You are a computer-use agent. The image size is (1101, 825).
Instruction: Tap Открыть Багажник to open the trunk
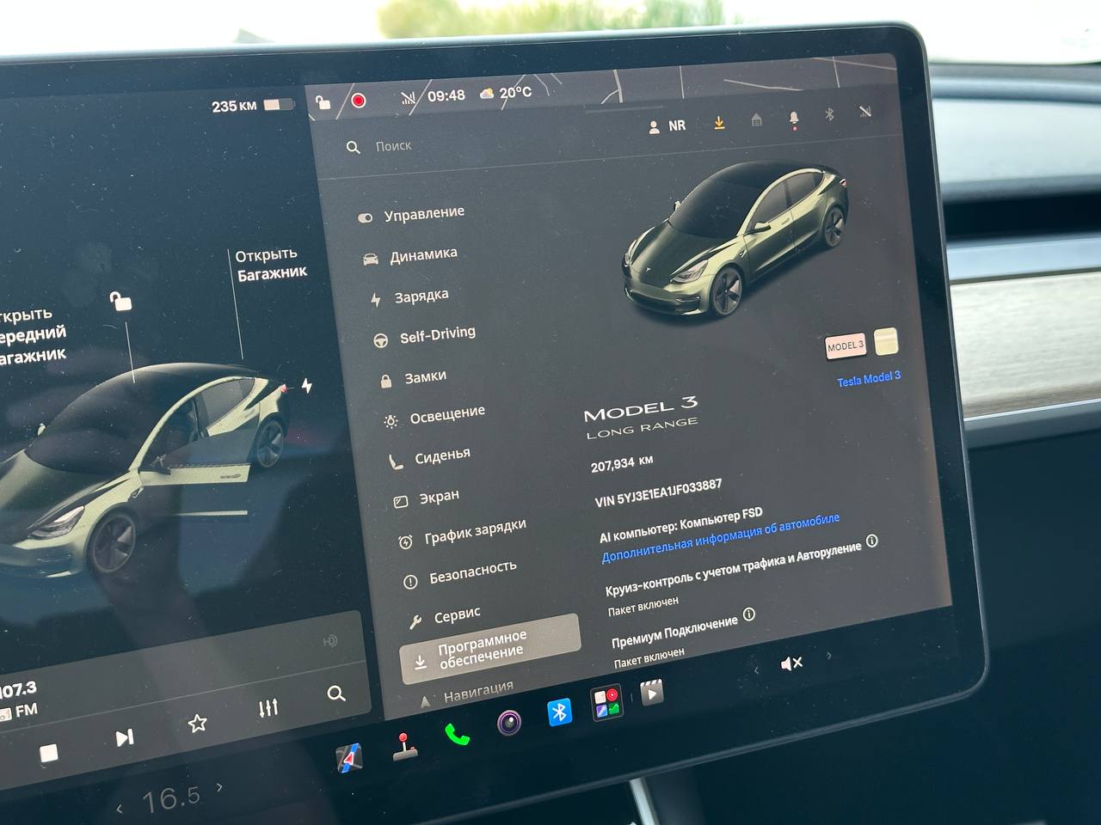[271, 264]
